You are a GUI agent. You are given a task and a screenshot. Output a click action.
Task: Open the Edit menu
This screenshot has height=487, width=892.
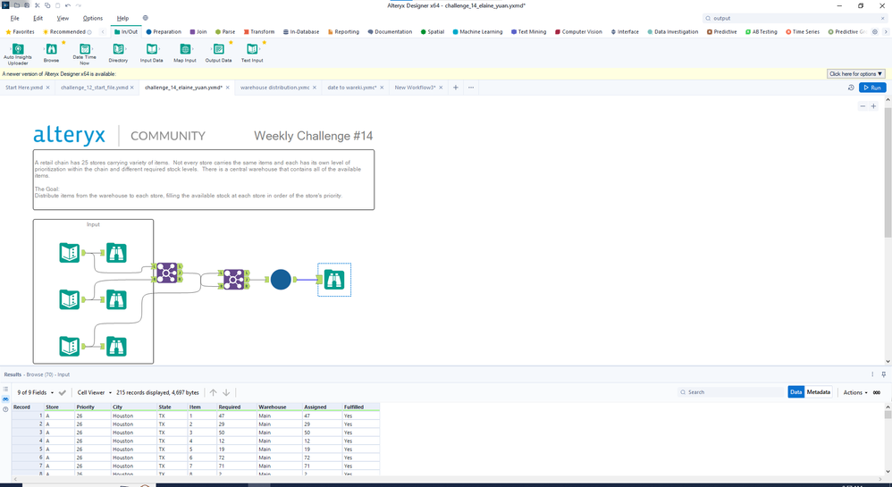[38, 18]
